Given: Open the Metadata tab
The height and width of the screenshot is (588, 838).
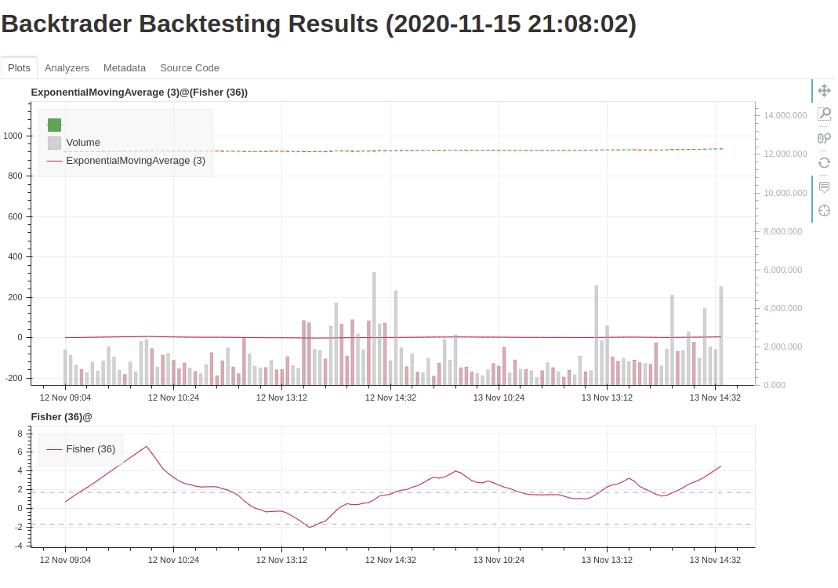Looking at the screenshot, I should click(x=124, y=68).
